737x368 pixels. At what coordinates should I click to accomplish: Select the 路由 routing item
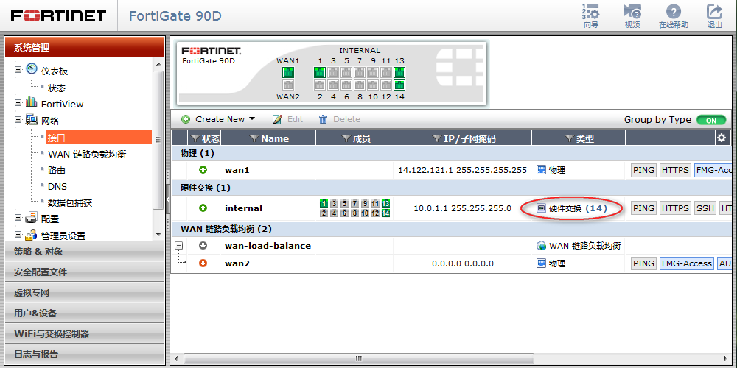tap(57, 171)
